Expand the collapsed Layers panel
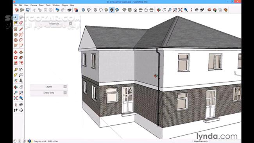 (x=49, y=87)
